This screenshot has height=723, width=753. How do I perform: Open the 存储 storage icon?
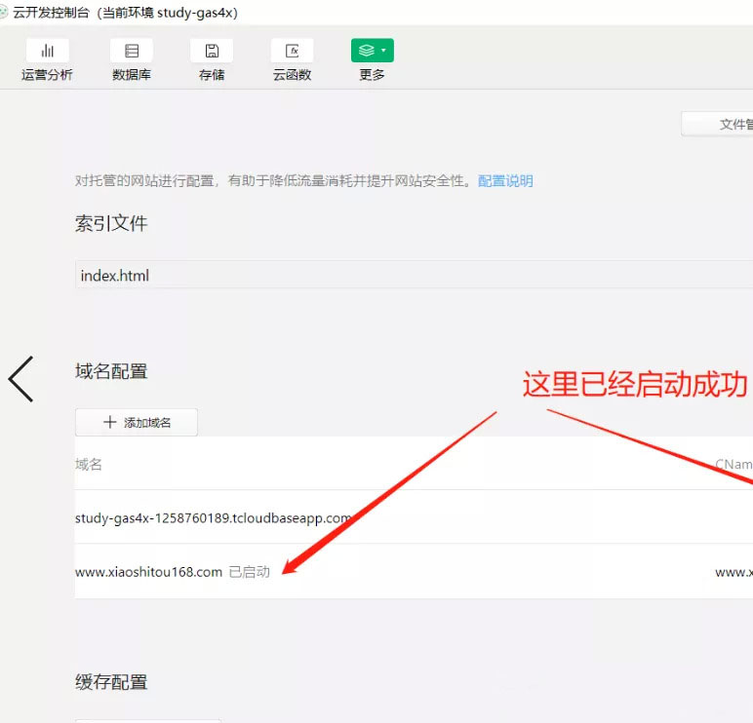point(212,51)
